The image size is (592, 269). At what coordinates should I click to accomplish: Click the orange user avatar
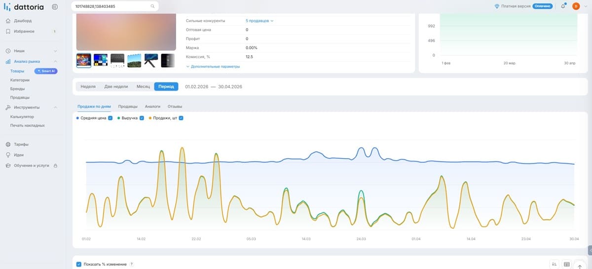point(575,6)
